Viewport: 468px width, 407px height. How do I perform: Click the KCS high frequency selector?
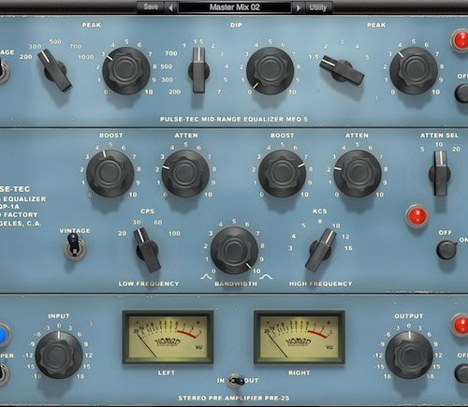321,250
